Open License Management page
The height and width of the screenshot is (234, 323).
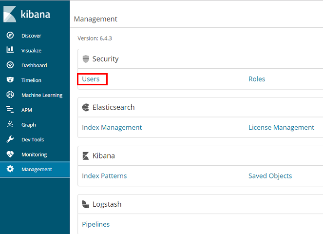click(281, 127)
